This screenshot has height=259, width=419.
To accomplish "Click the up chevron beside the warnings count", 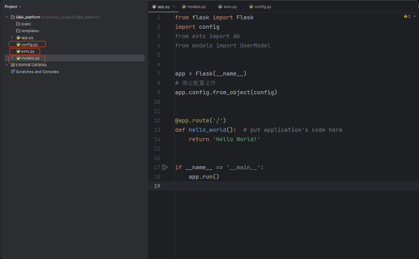I will [415, 16].
